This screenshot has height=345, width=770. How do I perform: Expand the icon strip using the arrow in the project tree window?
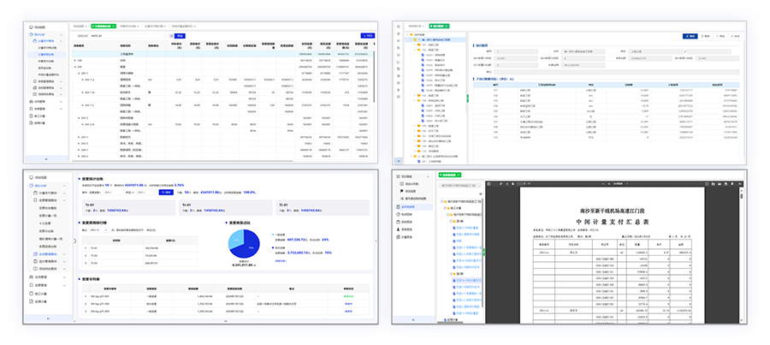pyautogui.click(x=399, y=161)
